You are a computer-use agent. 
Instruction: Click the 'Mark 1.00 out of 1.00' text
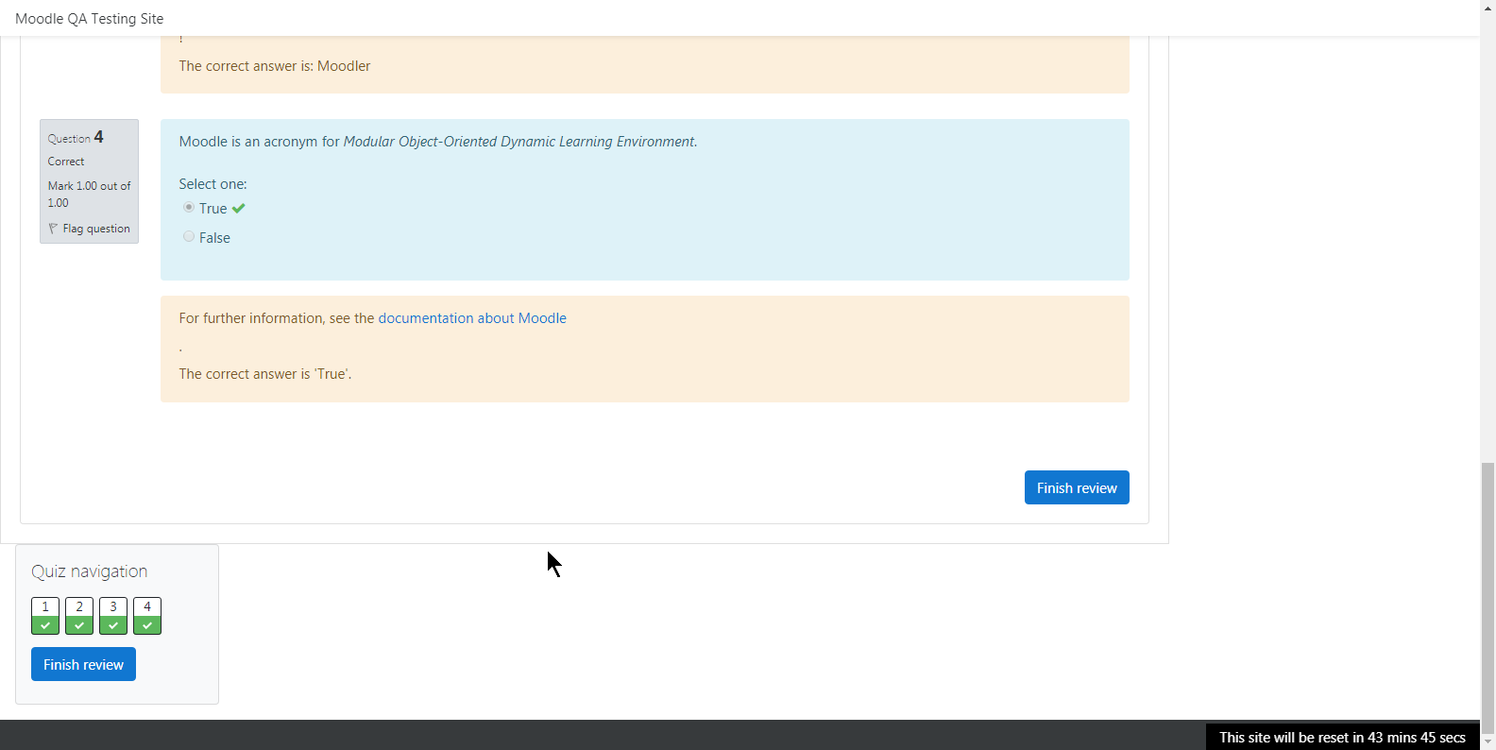89,195
